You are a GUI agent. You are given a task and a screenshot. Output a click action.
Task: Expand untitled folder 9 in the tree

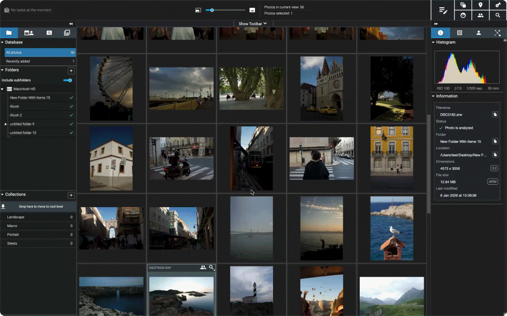tap(5, 124)
